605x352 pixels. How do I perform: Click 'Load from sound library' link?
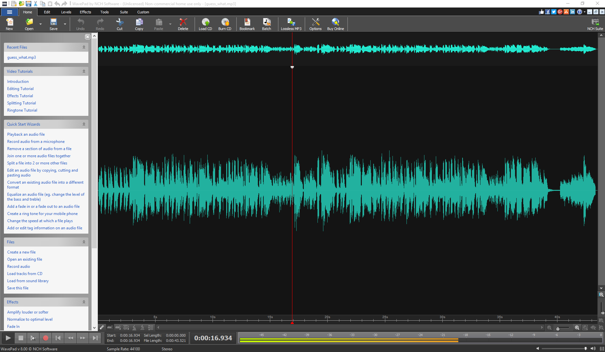click(28, 281)
